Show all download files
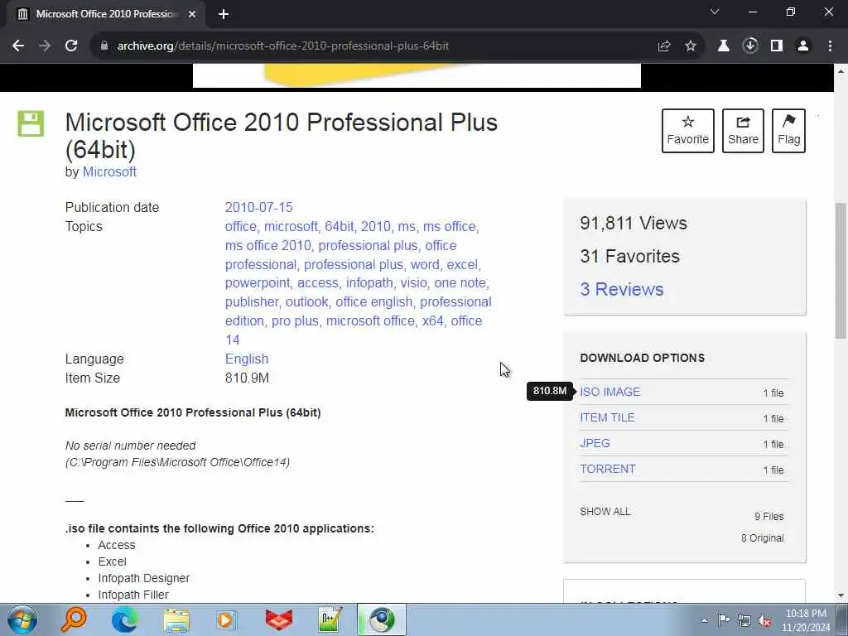This screenshot has width=848, height=636. pos(605,512)
